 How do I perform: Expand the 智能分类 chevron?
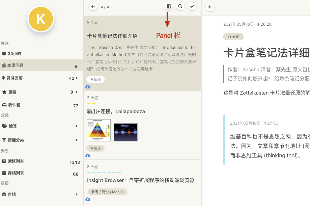point(77,140)
